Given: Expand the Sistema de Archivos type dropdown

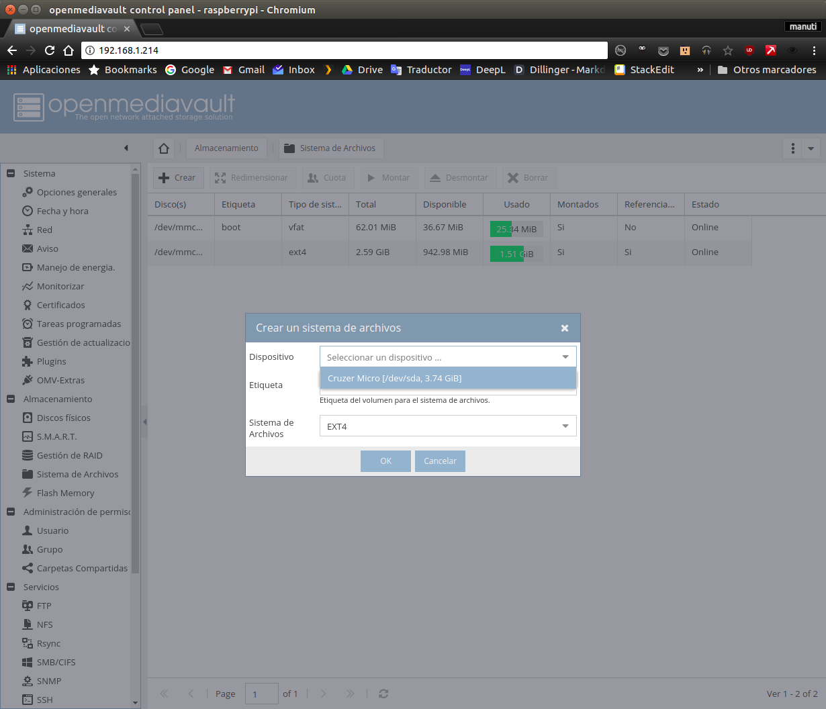Looking at the screenshot, I should pyautogui.click(x=565, y=426).
